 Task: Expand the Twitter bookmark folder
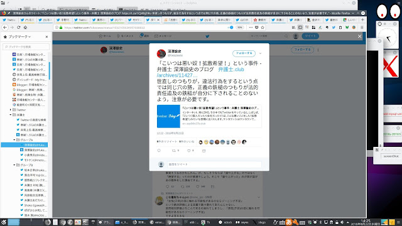[x=11, y=110]
